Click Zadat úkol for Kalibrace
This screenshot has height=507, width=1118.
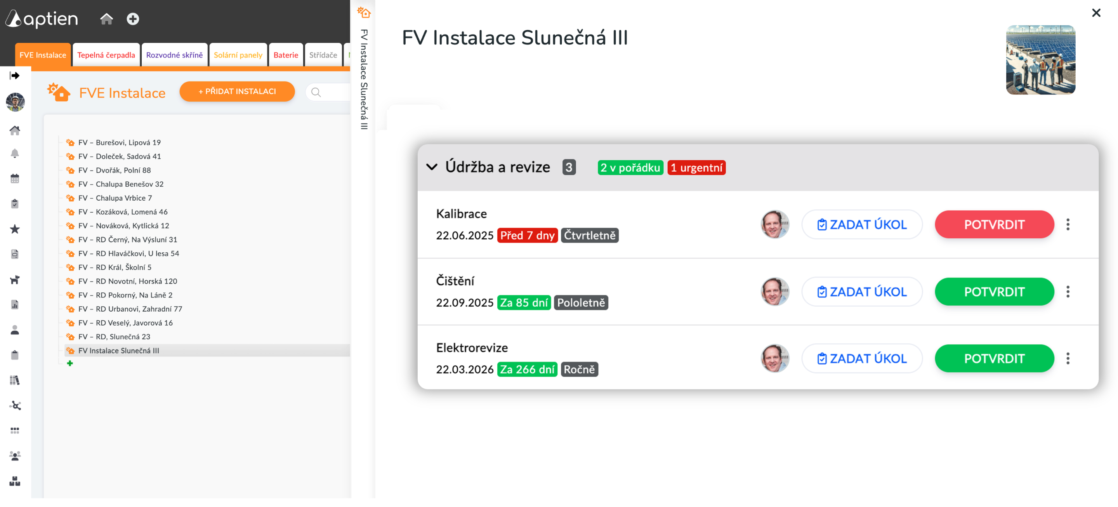click(x=862, y=224)
